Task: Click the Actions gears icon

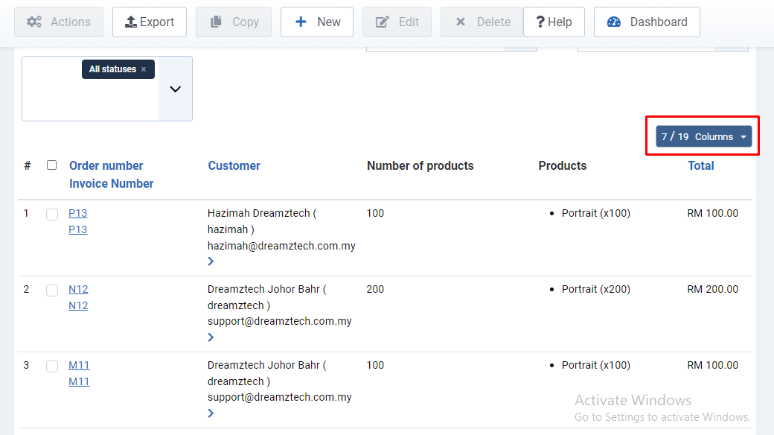Action: (x=34, y=22)
